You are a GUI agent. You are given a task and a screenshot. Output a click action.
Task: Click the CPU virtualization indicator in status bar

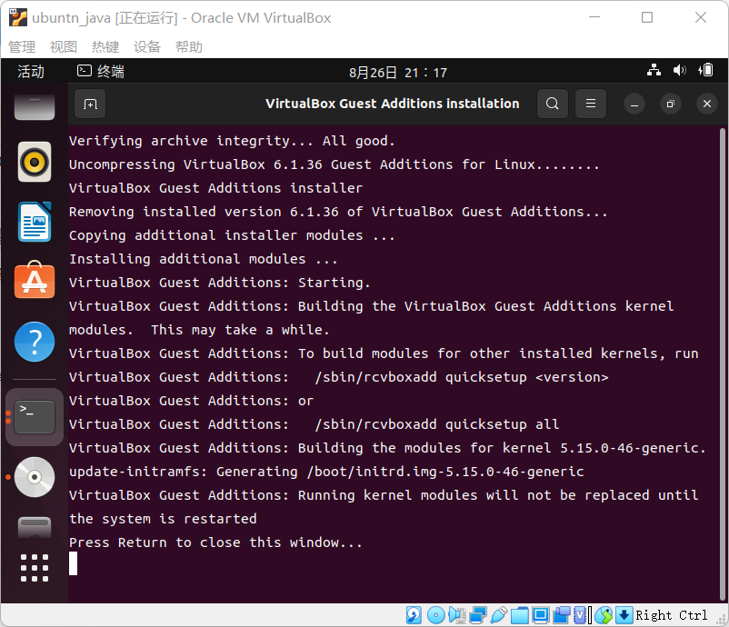point(580,615)
